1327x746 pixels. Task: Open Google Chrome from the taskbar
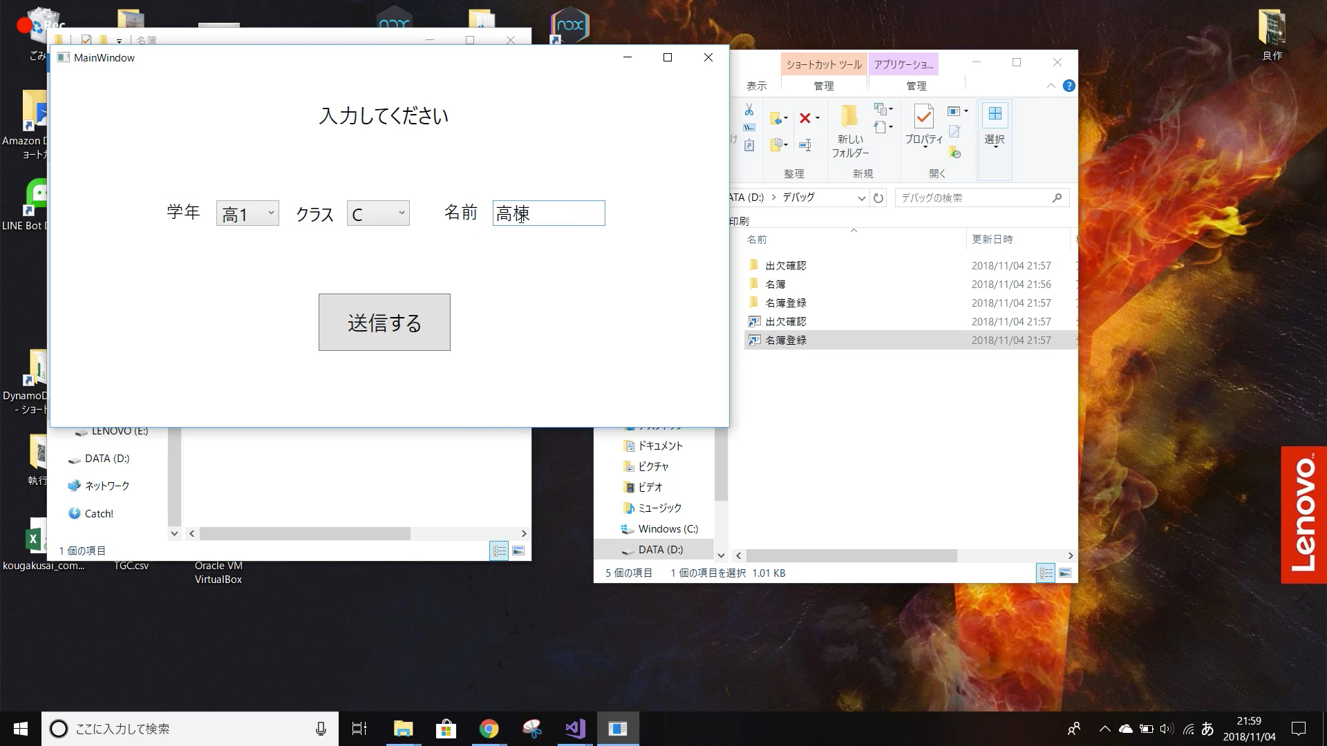pos(489,729)
